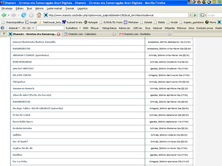Click the dictionary toolbar text input field
Viewport: 222px width, 166px height.
pyautogui.click(x=50, y=28)
